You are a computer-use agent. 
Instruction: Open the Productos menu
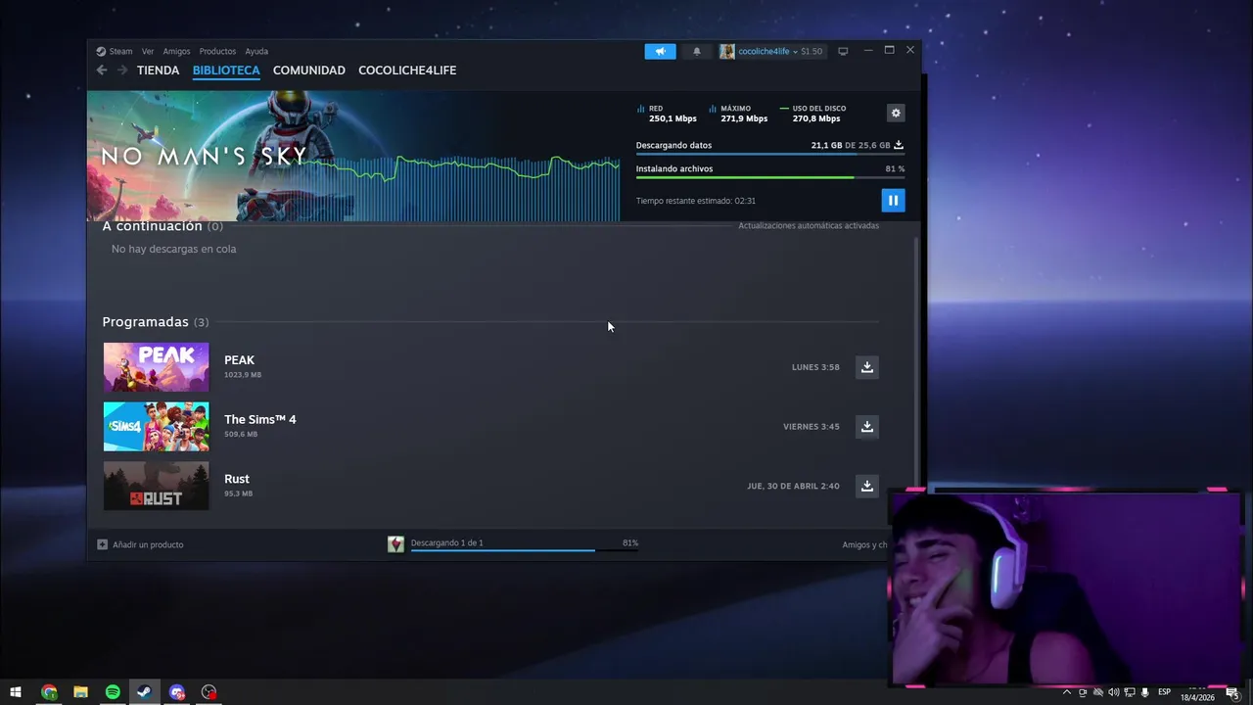tap(217, 51)
